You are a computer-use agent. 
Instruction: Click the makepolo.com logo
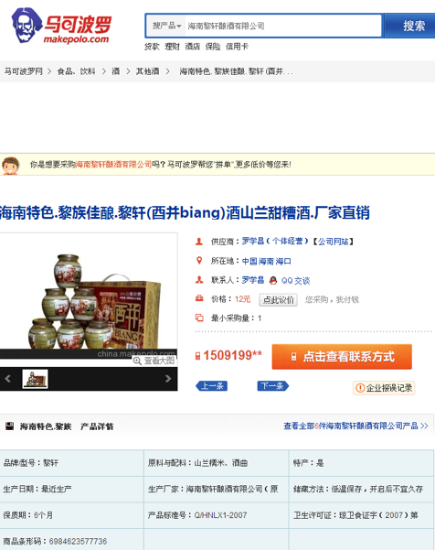(x=62, y=26)
